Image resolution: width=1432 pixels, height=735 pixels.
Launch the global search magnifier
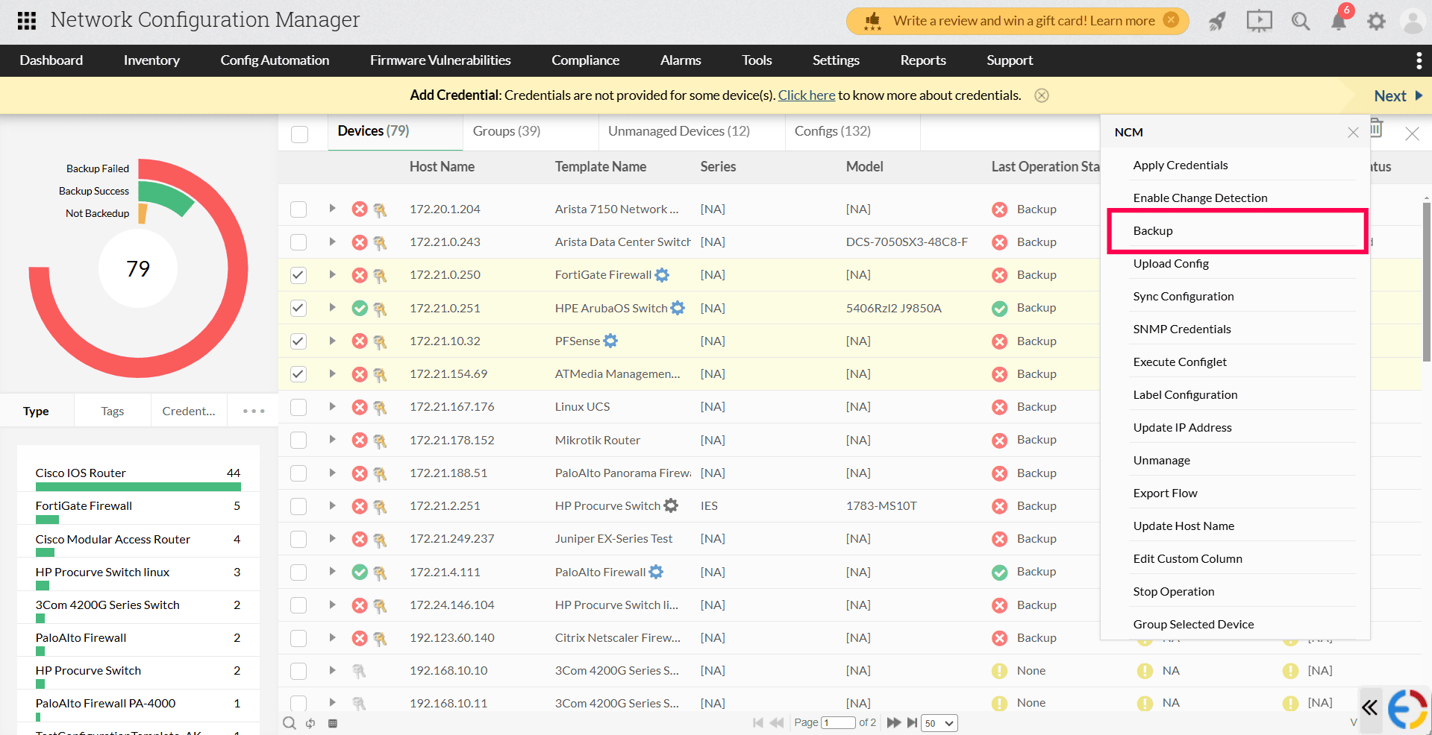[1300, 21]
